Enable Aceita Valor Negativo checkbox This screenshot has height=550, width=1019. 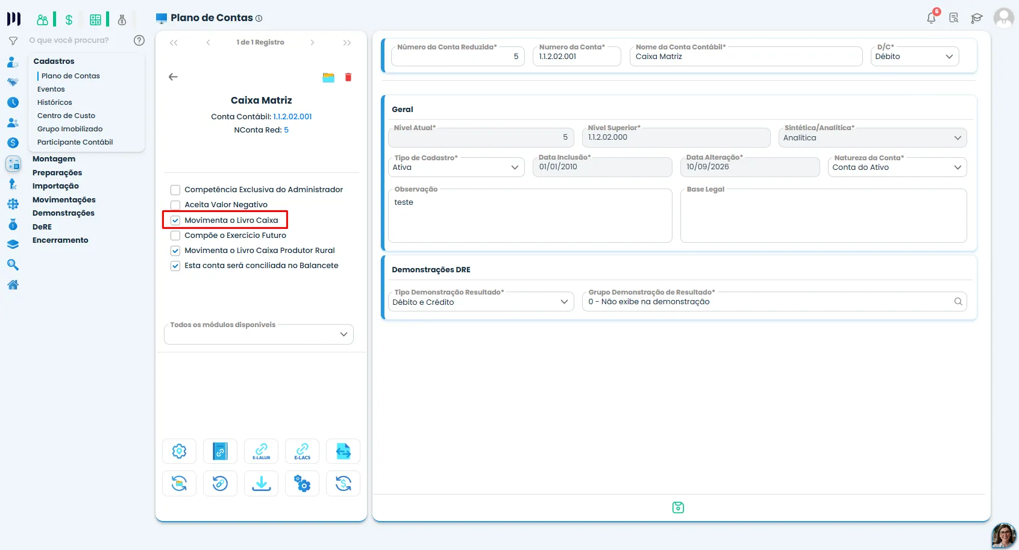click(175, 205)
